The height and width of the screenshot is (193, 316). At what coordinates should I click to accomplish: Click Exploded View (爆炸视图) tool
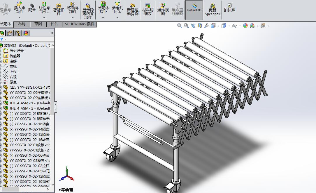pyautogui.click(x=163, y=10)
